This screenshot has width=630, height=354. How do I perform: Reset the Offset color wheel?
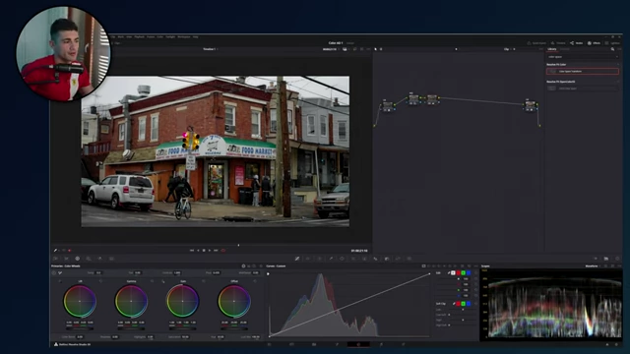(255, 281)
